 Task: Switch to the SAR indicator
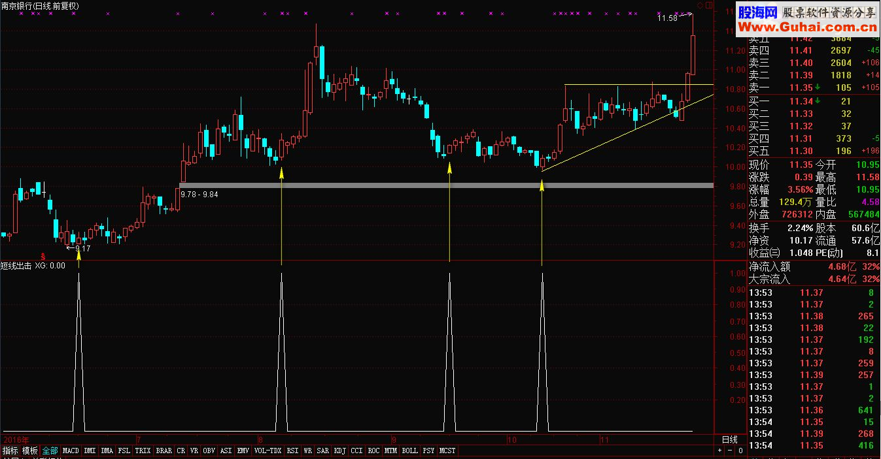pyautogui.click(x=323, y=451)
